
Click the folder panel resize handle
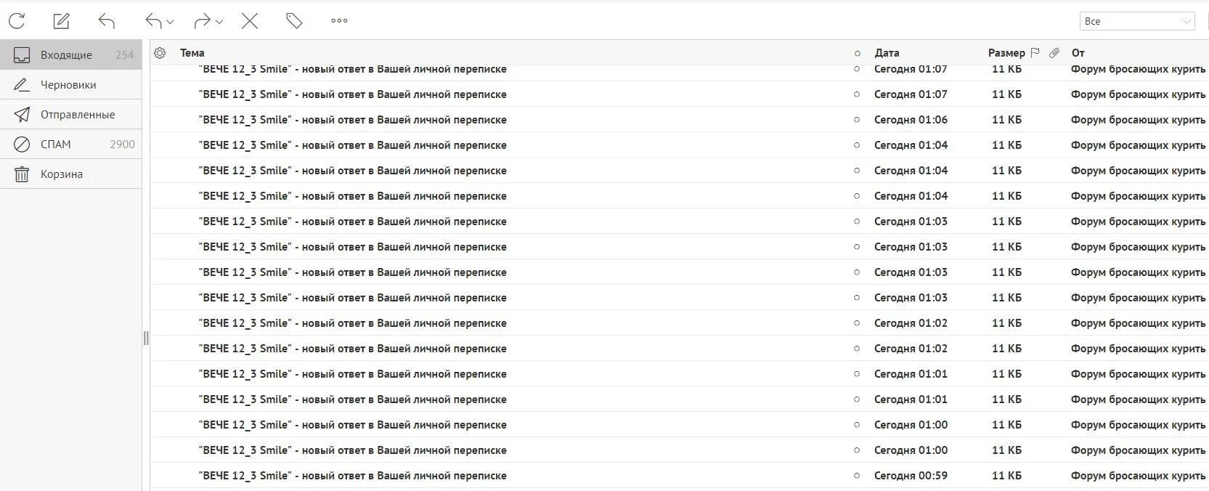tap(146, 338)
